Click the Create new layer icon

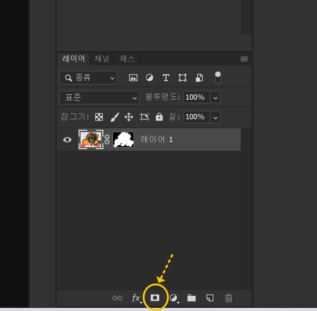(x=210, y=298)
